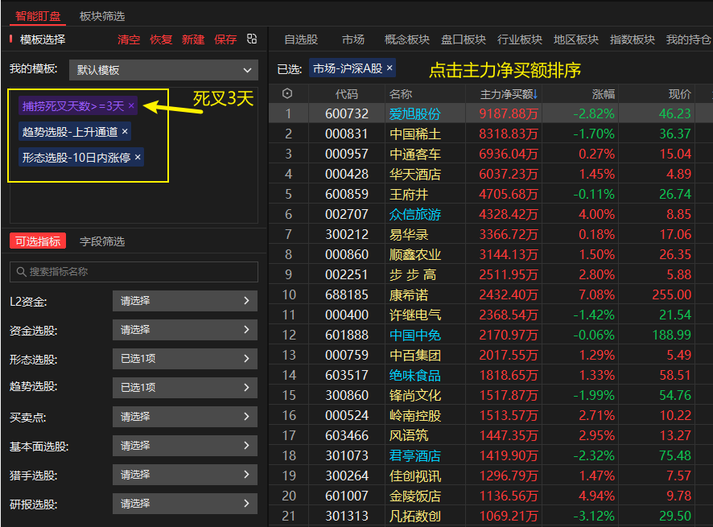The width and height of the screenshot is (713, 527).
Task: Click the 现价 column header
Action: (x=680, y=94)
